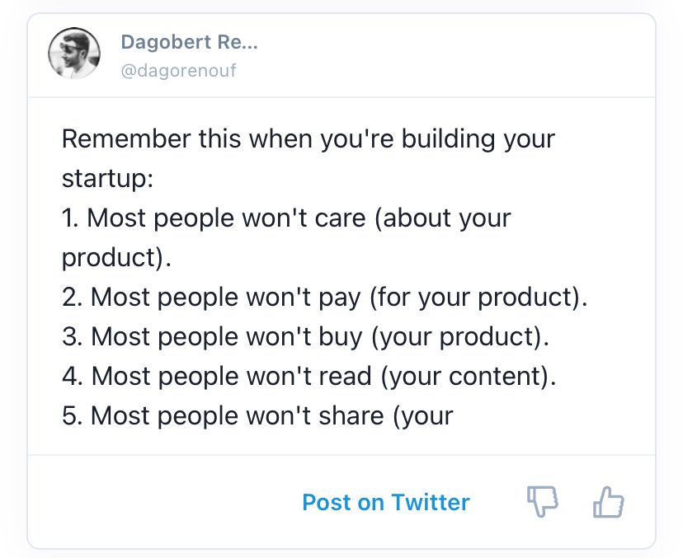Select Dagobert's profile avatar picture
Viewport: 683px width, 558px height.
(74, 54)
